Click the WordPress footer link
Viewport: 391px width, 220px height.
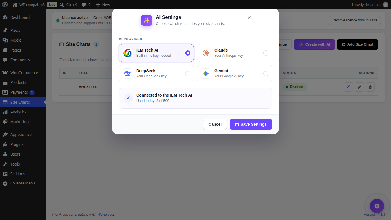pos(106,214)
